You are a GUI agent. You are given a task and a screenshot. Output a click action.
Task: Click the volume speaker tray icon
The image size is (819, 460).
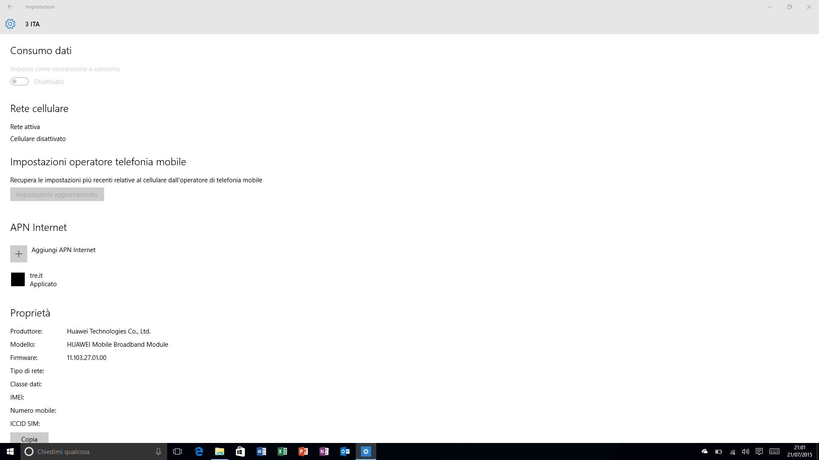[x=746, y=451]
